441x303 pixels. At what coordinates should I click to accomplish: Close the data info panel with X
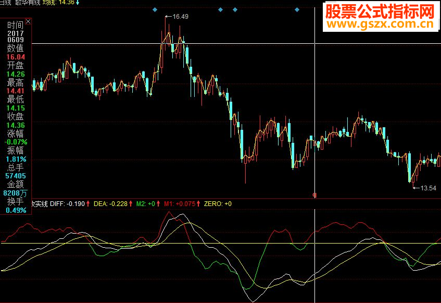click(28, 21)
